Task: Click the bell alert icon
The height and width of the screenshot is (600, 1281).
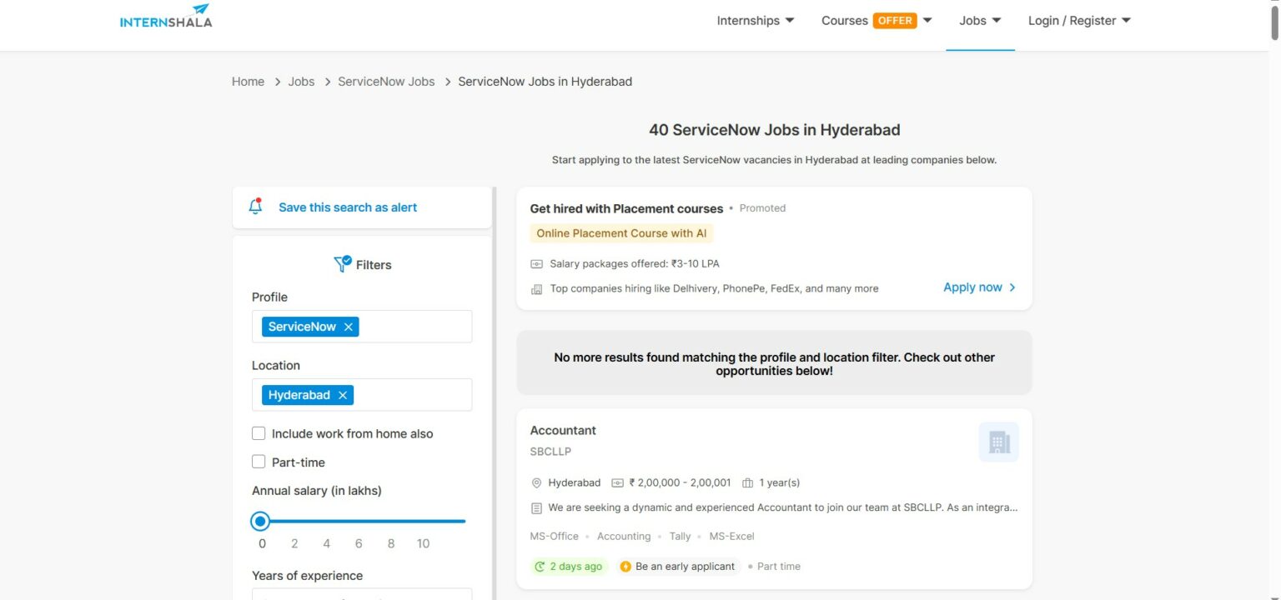Action: click(256, 207)
